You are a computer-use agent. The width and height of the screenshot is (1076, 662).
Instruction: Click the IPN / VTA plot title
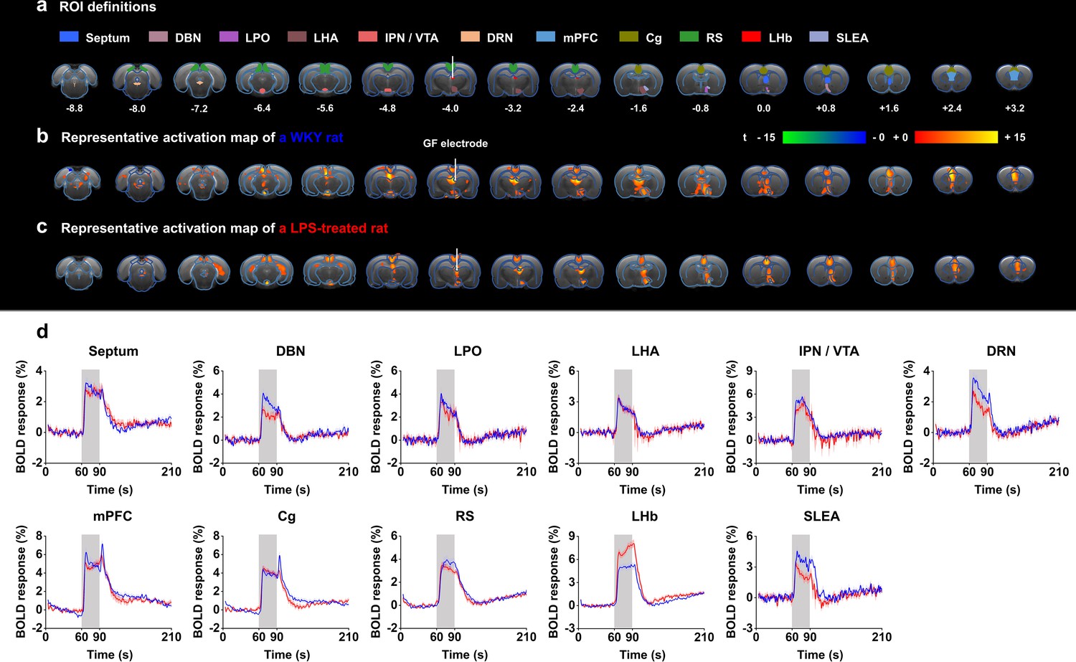click(829, 351)
